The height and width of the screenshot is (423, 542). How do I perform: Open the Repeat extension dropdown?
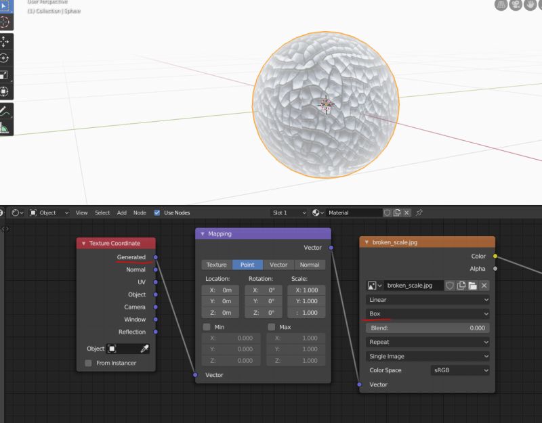pos(428,342)
